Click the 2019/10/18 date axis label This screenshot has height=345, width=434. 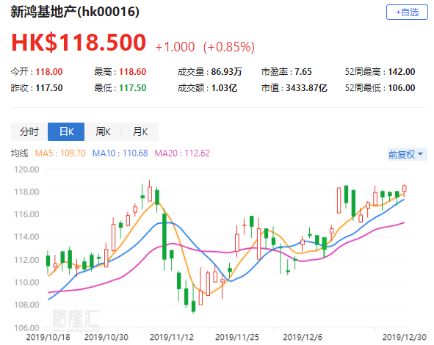click(x=48, y=337)
